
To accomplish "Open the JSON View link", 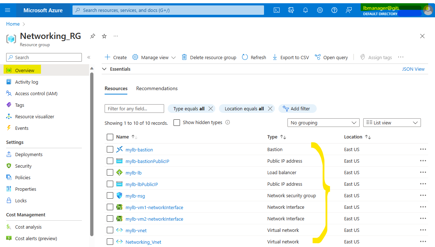I will [x=413, y=69].
